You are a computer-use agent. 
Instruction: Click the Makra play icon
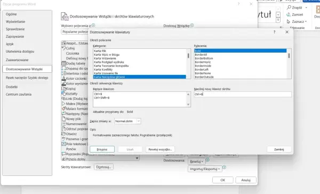tap(63, 104)
